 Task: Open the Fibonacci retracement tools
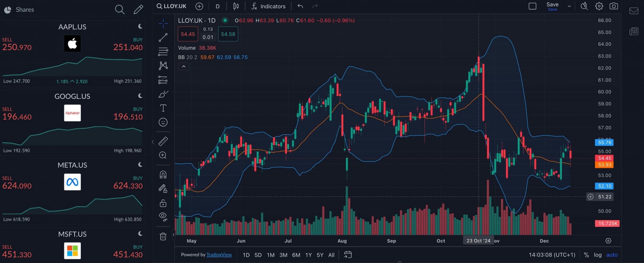tap(163, 51)
